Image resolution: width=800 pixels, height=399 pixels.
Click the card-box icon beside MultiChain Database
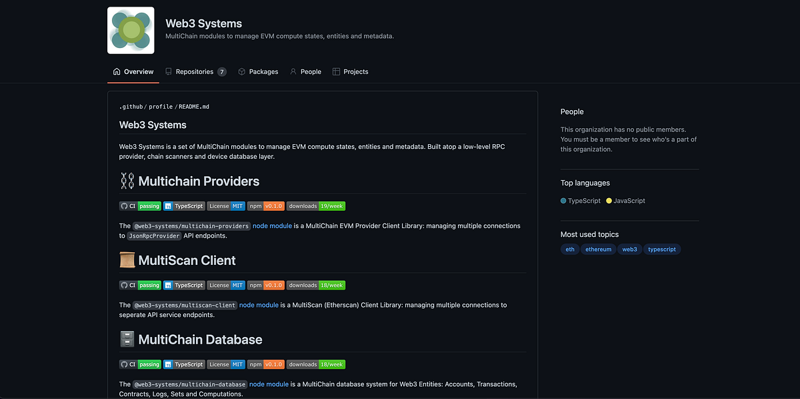(127, 339)
